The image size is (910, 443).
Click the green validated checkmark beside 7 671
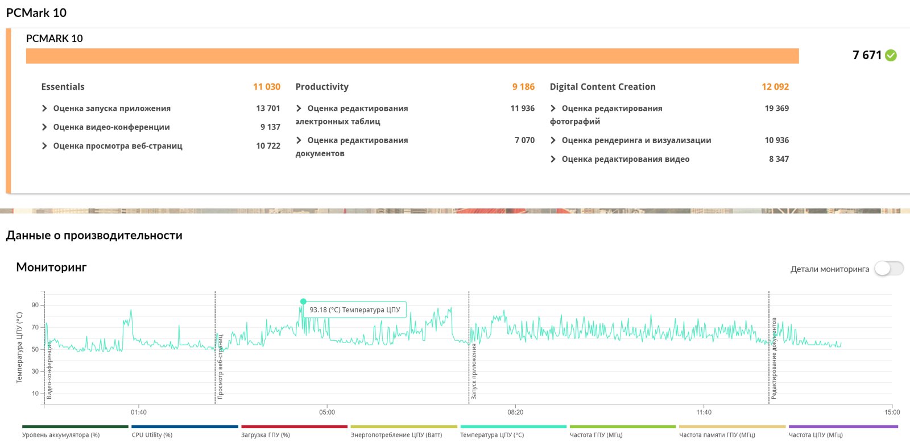[x=891, y=55]
